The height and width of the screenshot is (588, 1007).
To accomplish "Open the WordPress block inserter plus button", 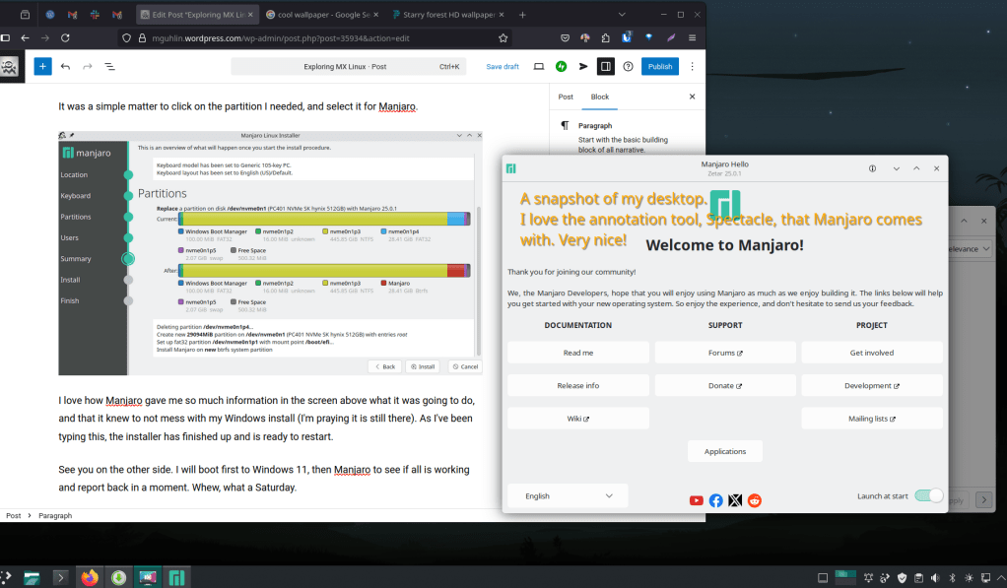I will click(42, 66).
